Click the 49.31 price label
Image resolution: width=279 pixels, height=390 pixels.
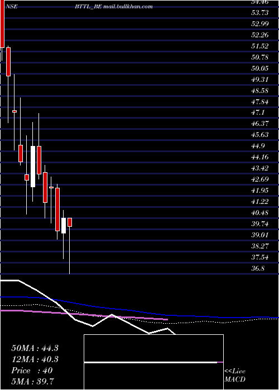pyautogui.click(x=260, y=80)
